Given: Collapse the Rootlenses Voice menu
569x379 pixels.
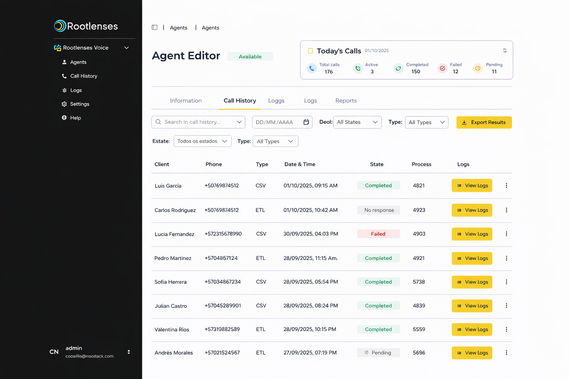Looking at the screenshot, I should 126,48.
